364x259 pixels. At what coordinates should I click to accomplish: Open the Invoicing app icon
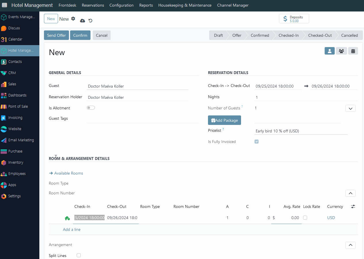point(4,118)
